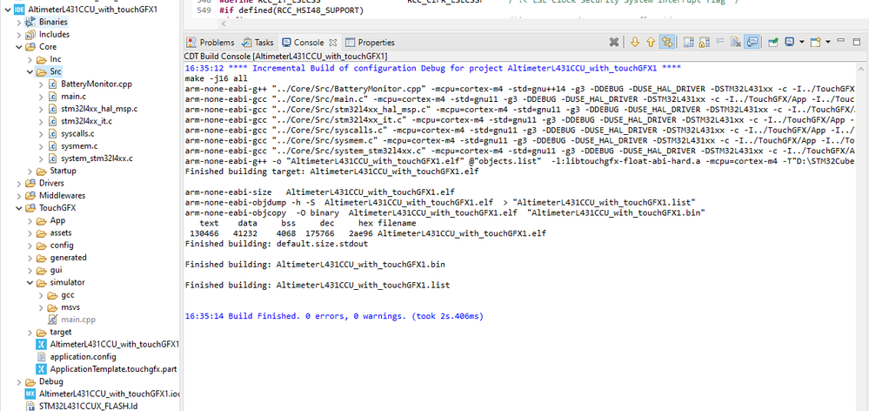The image size is (869, 411).
Task: Select the App folder under TouchGFX
Action: [x=50, y=220]
